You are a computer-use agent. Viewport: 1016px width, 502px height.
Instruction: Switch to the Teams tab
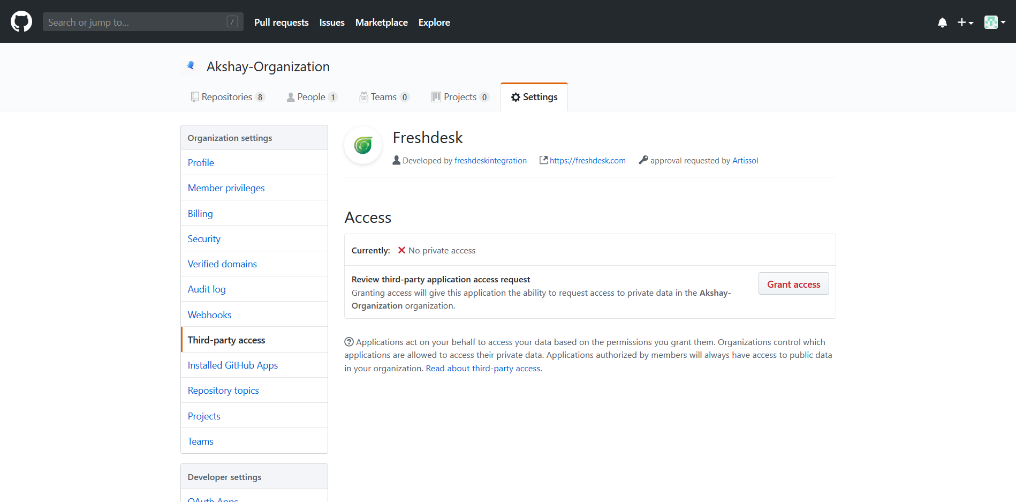384,97
